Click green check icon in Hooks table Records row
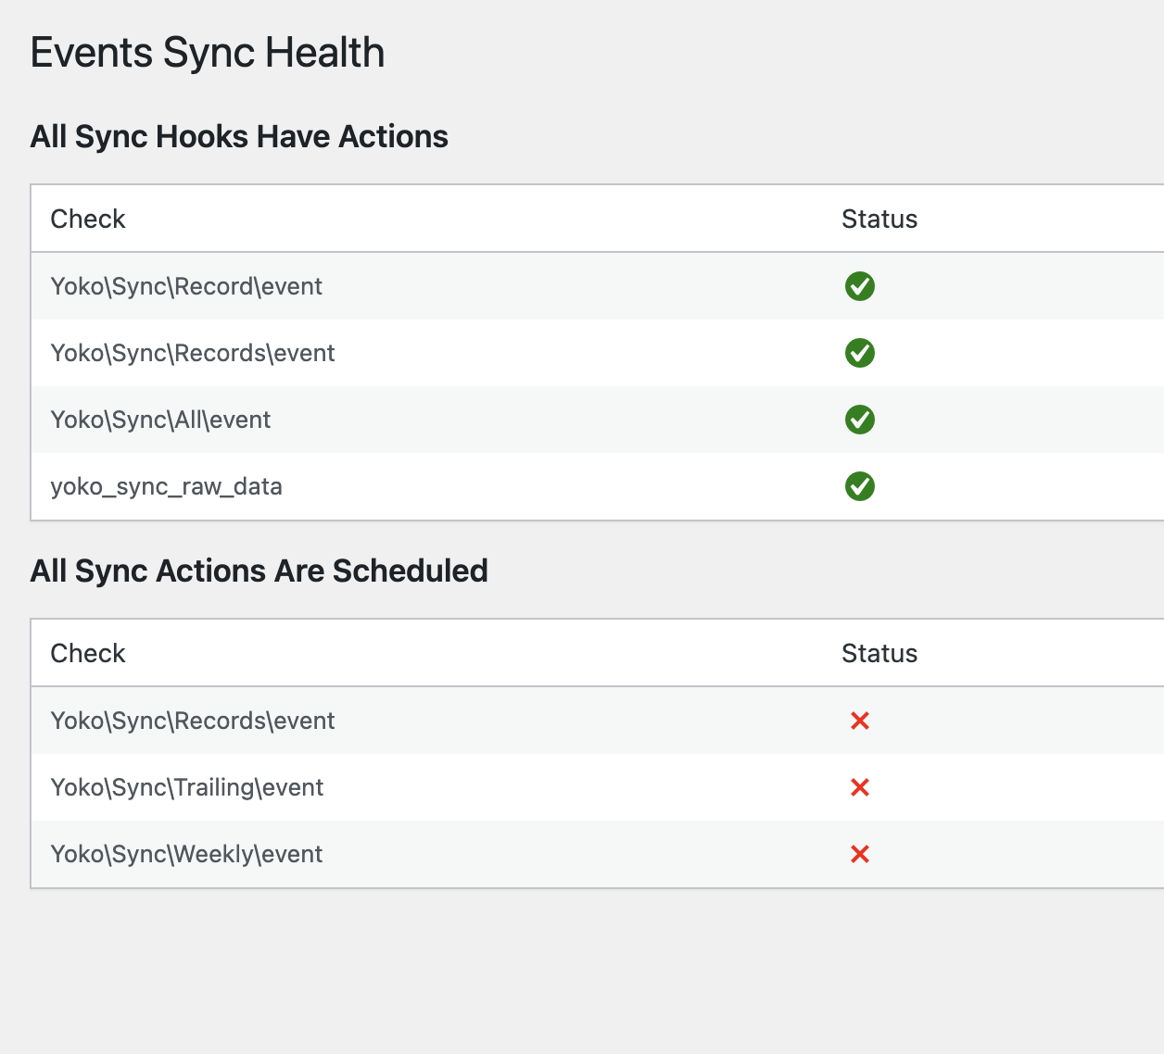 click(859, 353)
